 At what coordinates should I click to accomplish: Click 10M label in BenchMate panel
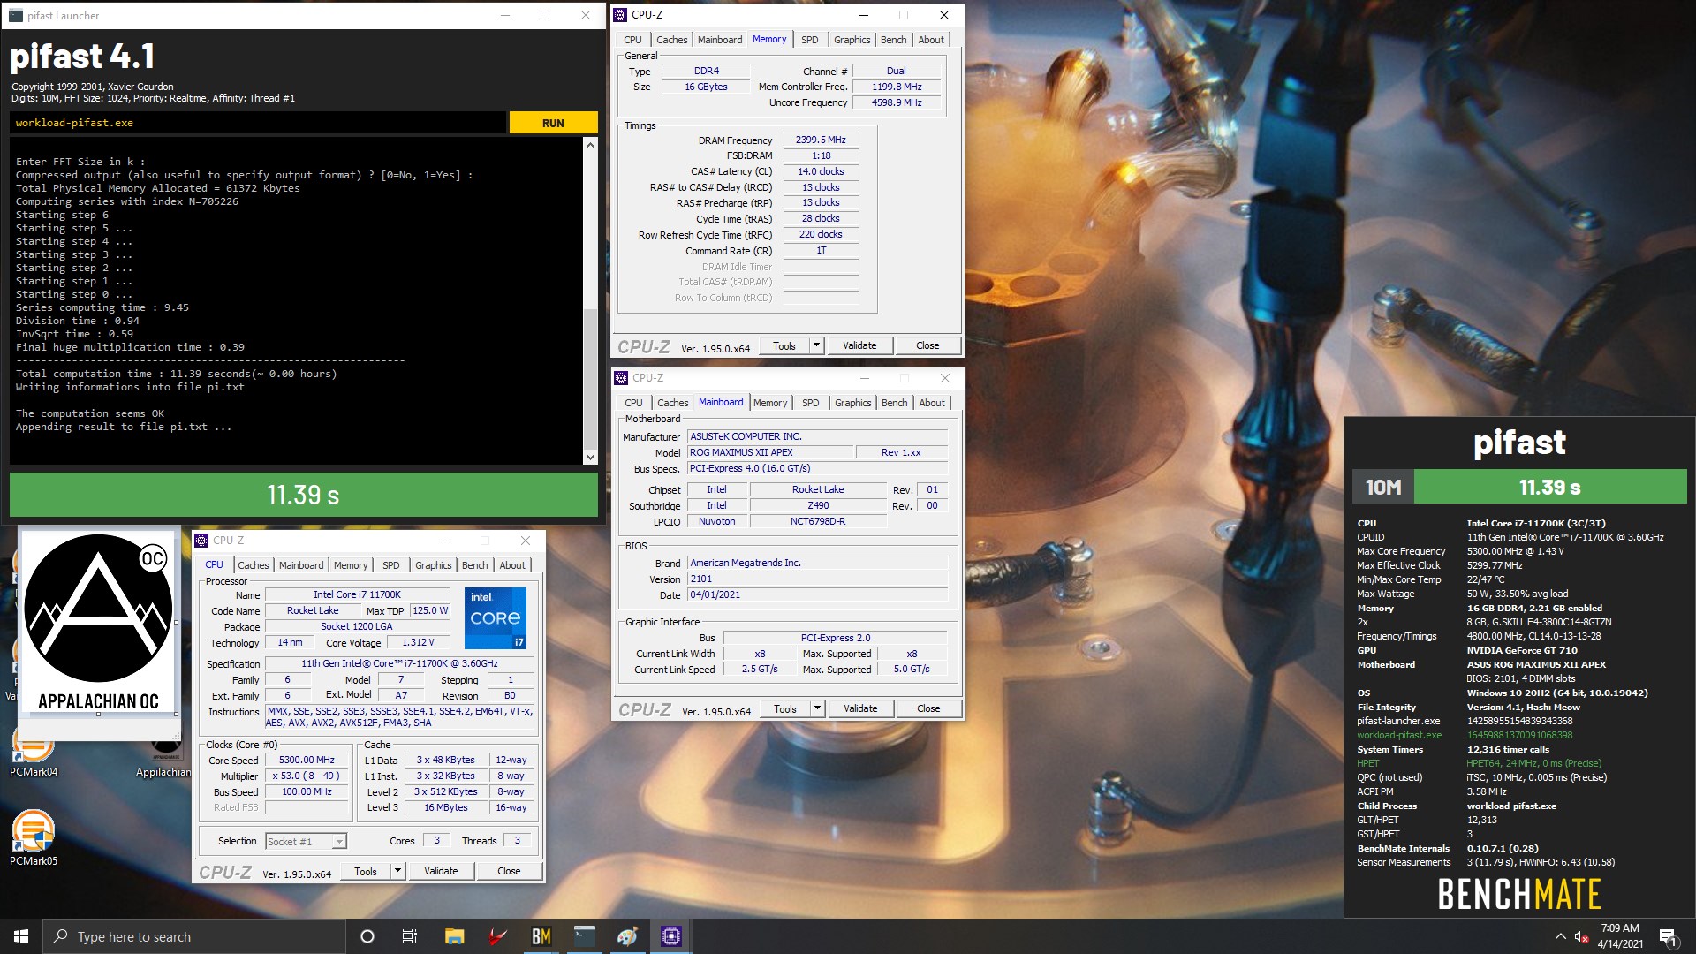(x=1383, y=487)
